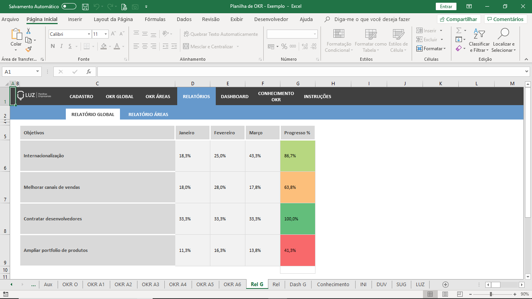Image resolution: width=532 pixels, height=299 pixels.
Task: Open the number format dropdown
Action: [x=315, y=34]
